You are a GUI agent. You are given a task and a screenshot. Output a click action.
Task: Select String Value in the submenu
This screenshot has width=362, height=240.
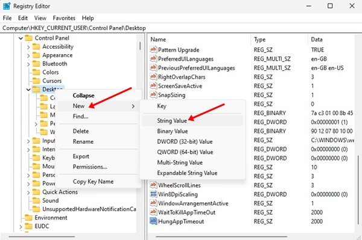[192, 120]
